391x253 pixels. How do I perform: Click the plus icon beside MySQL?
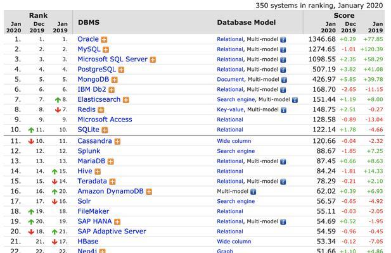pos(106,49)
